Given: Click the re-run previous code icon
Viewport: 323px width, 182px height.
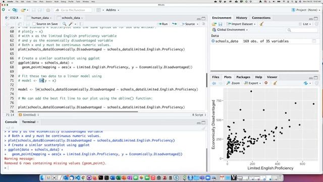Looking at the screenshot, I should coord(175,24).
